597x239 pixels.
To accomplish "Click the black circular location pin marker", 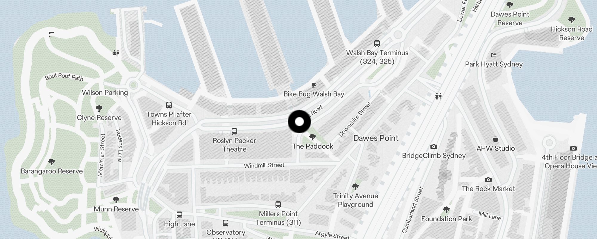I will pyautogui.click(x=299, y=122).
